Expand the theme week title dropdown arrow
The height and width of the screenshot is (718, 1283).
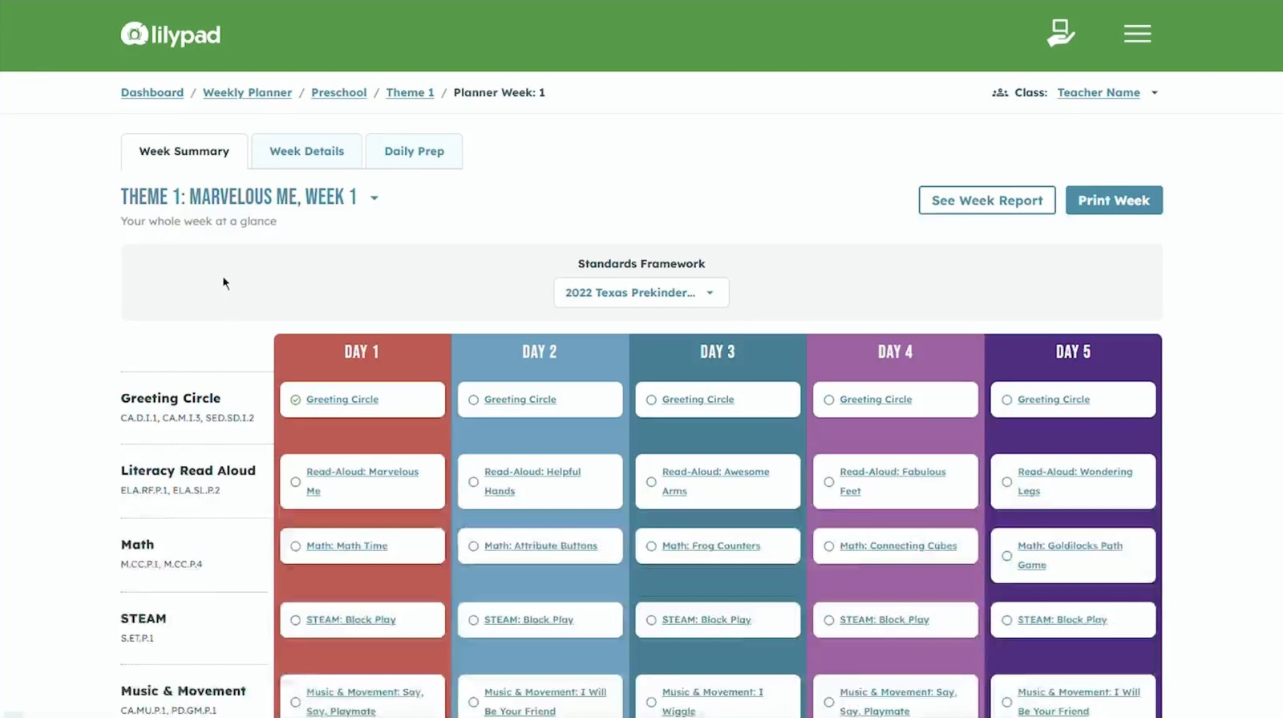(374, 198)
